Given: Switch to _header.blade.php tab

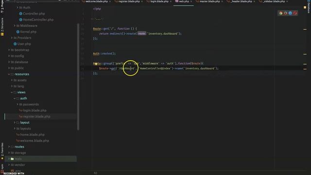Looking at the screenshot, I should (241, 1).
